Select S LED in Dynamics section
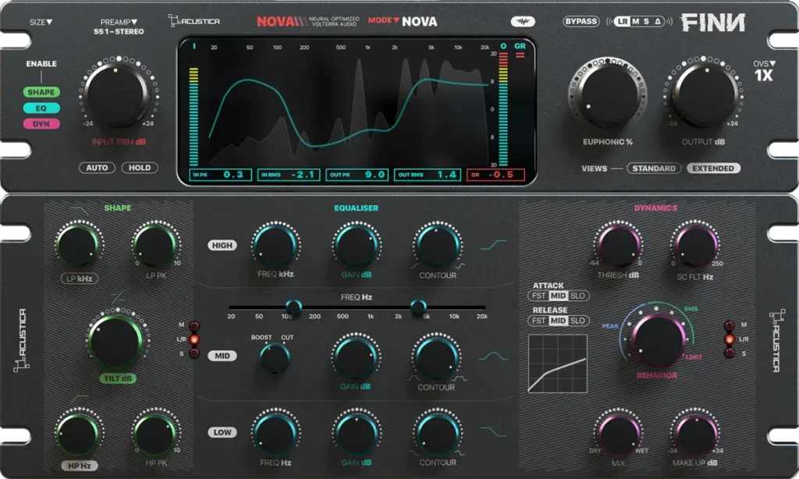 tap(730, 353)
